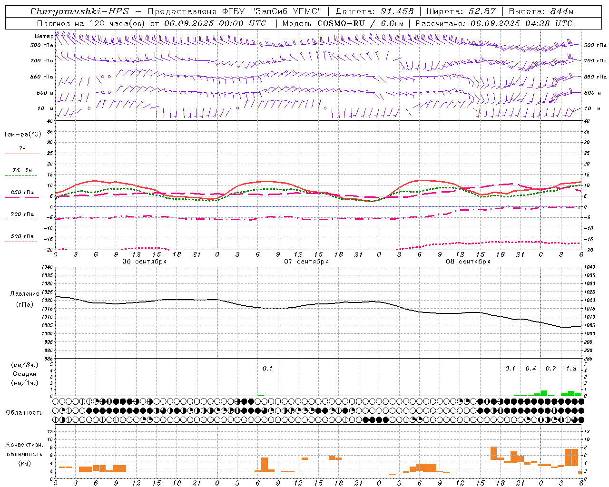Click the dashed swatch below the "500 гПа" temperature legend
609x487 pixels.
[21, 242]
